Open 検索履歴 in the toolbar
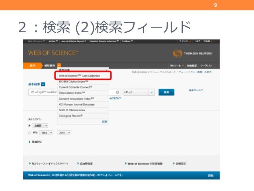This screenshot has width=254, height=191. [x=192, y=65]
